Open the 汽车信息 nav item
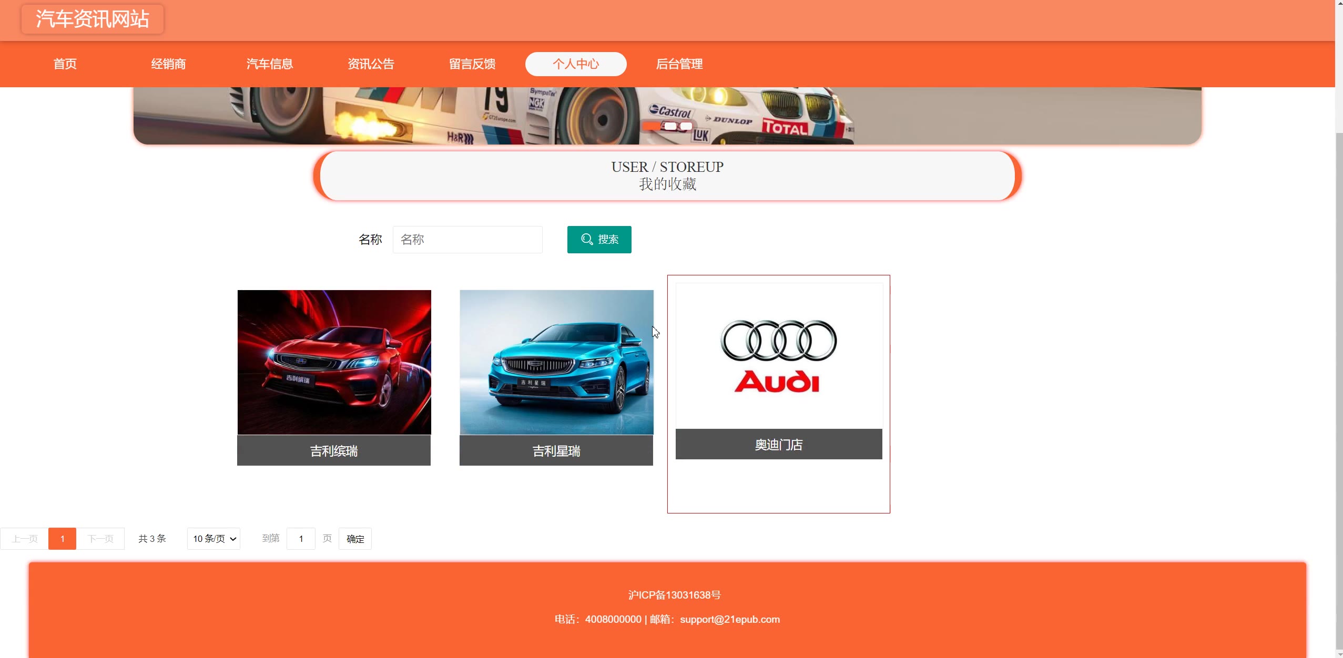Screen dimensions: 1343x658 click(x=270, y=64)
